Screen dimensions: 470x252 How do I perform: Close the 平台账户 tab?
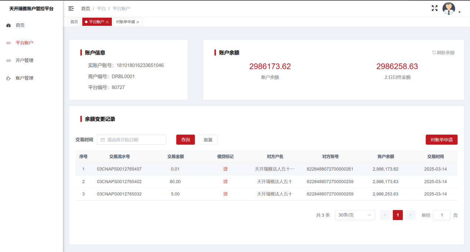(x=107, y=22)
